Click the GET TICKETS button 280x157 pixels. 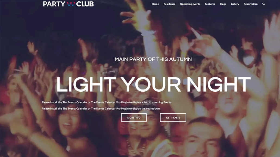coord(173,118)
